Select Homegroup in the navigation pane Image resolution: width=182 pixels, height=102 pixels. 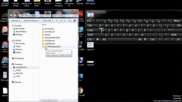point(19,58)
